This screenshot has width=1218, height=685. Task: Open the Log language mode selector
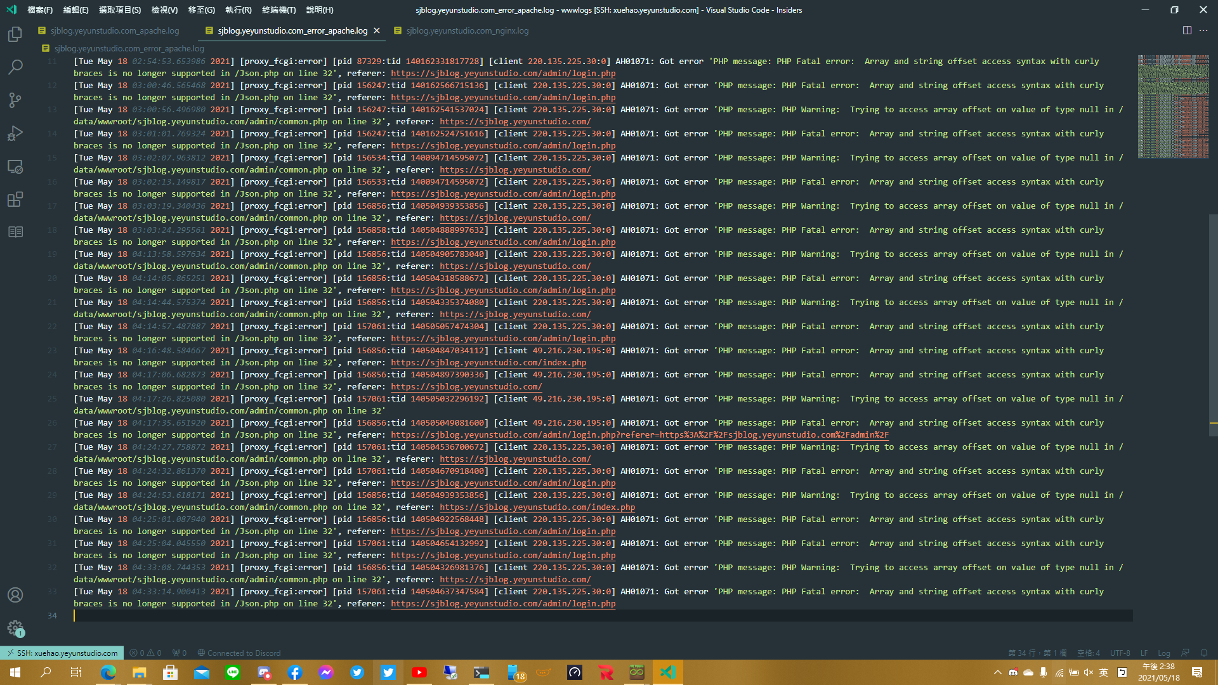(1163, 653)
